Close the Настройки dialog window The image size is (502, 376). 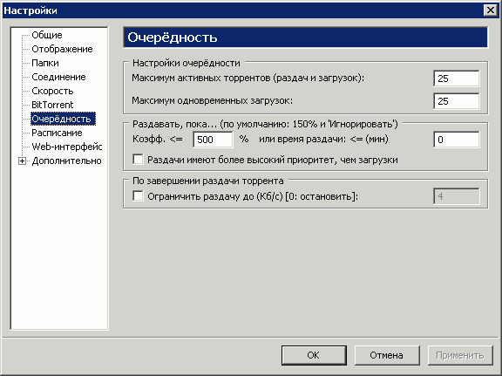point(490,10)
